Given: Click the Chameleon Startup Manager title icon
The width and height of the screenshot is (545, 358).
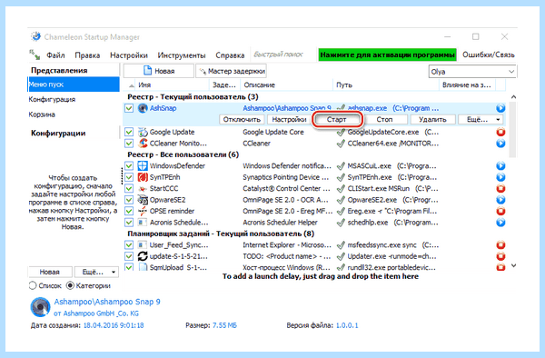Looking at the screenshot, I should (35, 36).
